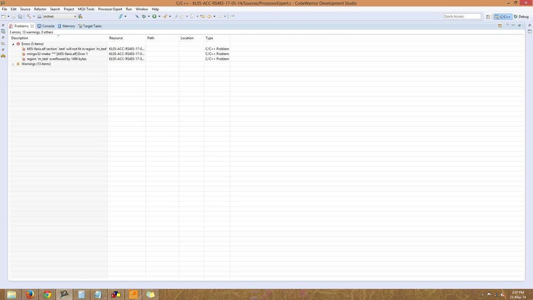Click the Save icon in toolbar
This screenshot has width=533, height=300.
[13, 17]
